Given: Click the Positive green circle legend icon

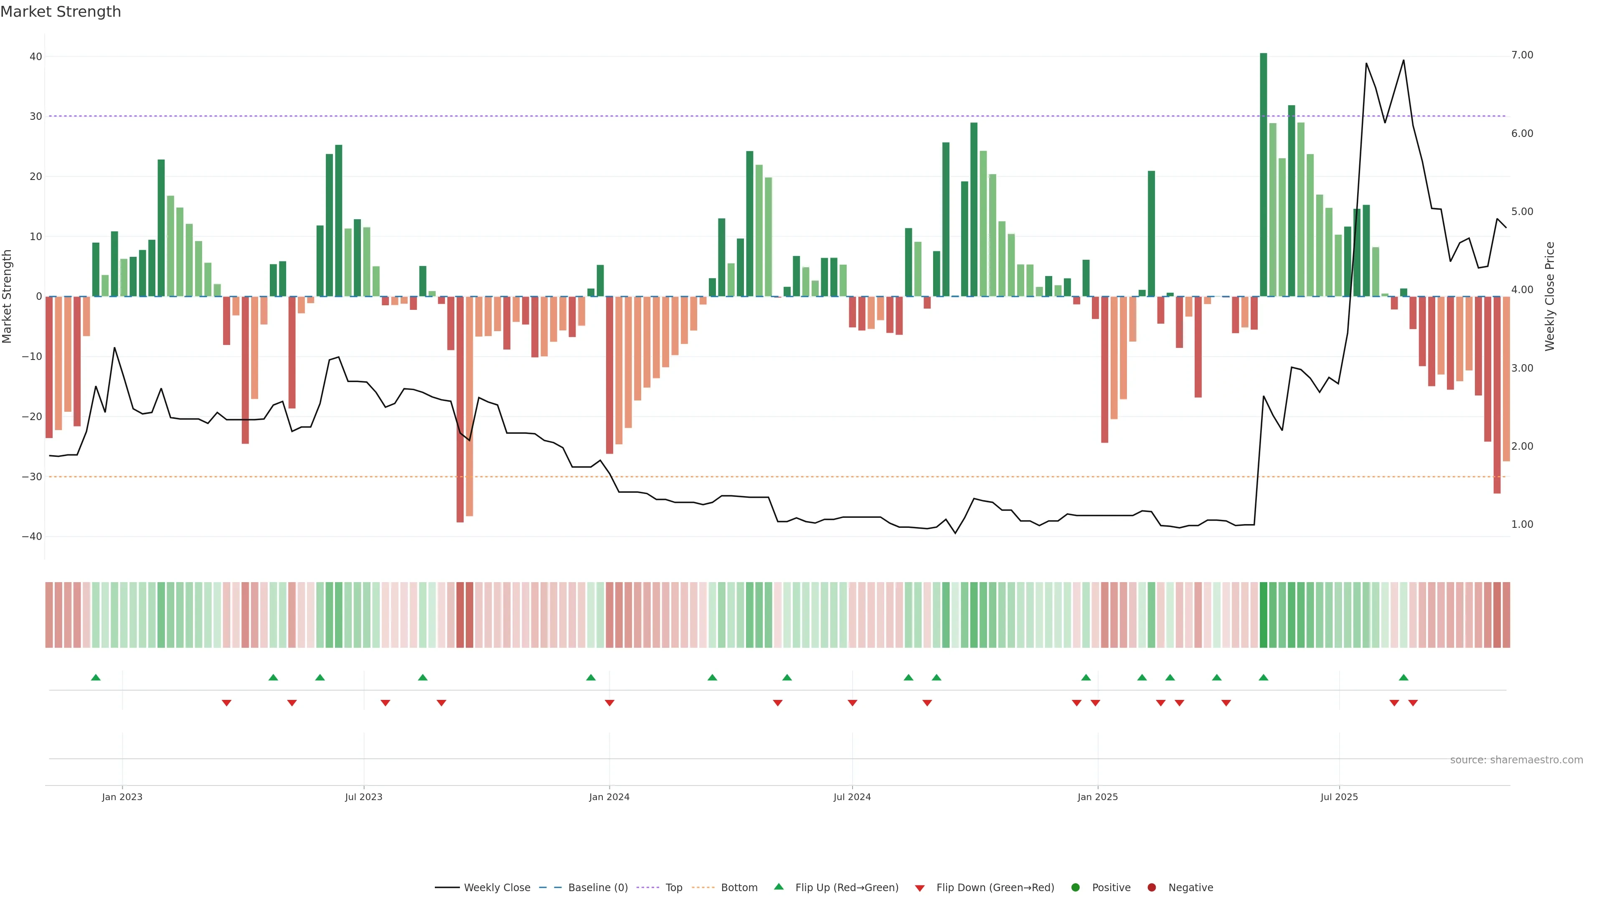Looking at the screenshot, I should 1075,887.
